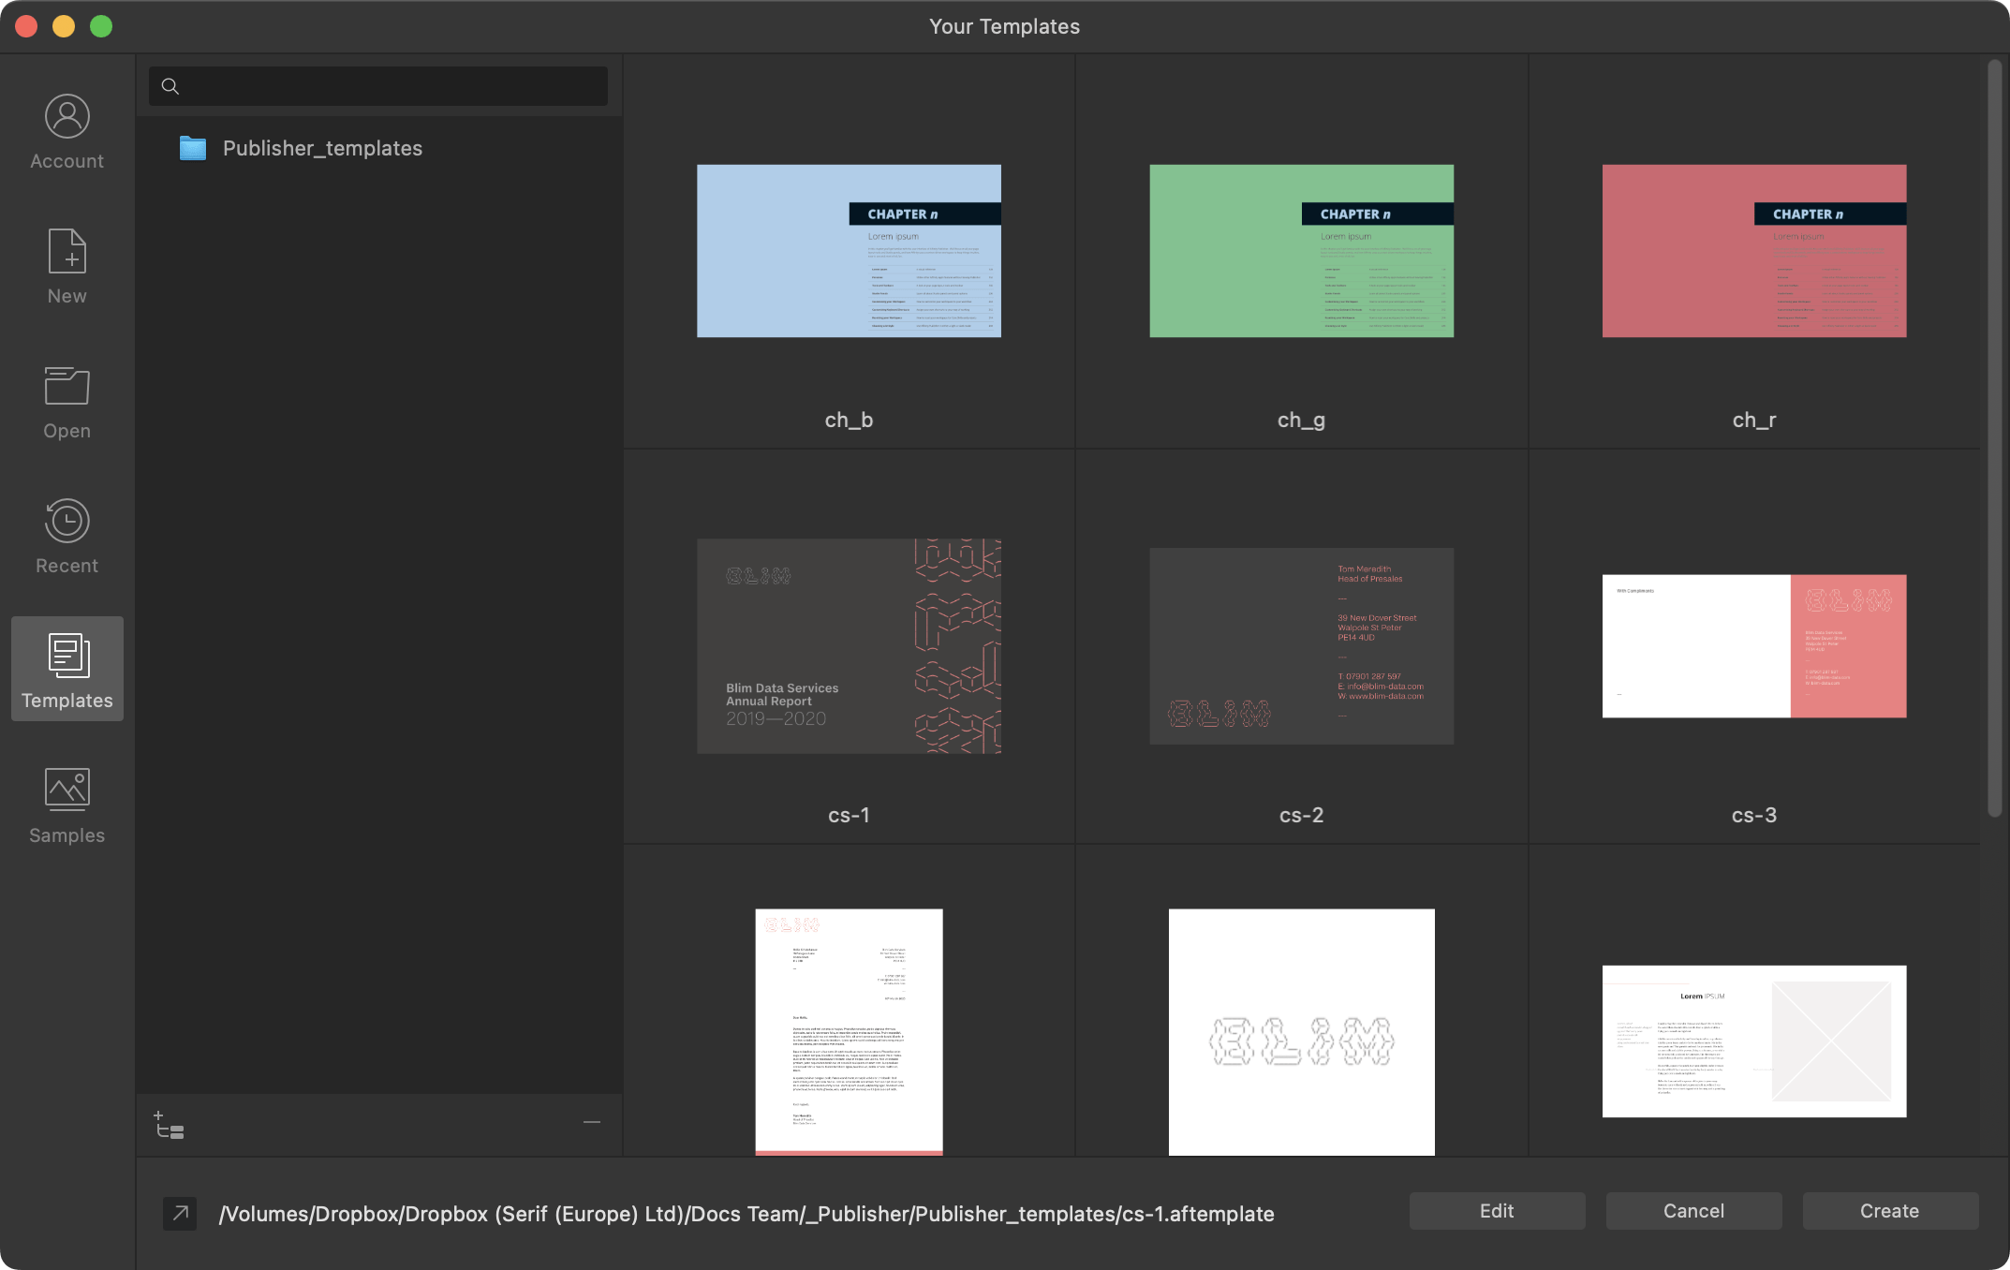Click the Edit button
The image size is (2010, 1270).
pos(1495,1210)
